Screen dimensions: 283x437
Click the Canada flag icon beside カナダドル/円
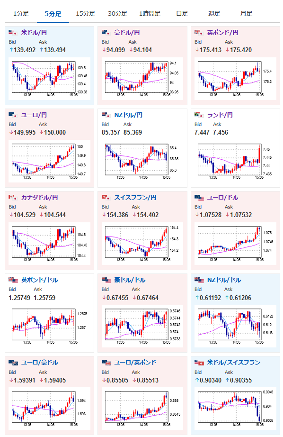coord(13,197)
